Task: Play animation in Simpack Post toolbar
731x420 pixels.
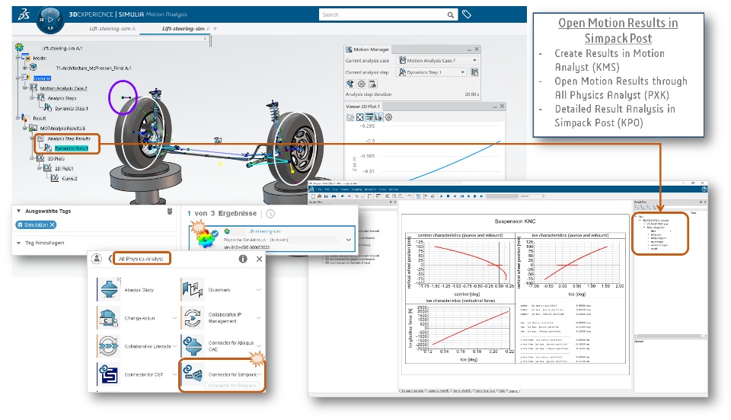Action: [x=441, y=196]
